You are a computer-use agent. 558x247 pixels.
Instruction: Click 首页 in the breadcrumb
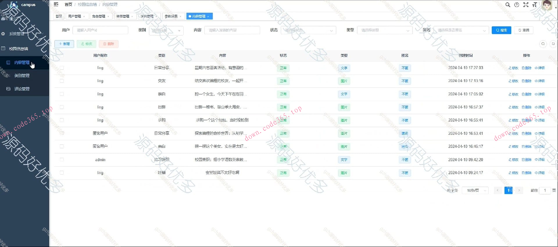[x=68, y=4]
